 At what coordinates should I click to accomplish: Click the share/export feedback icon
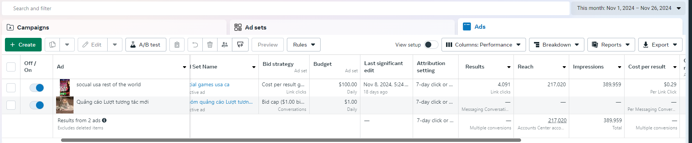coord(240,45)
